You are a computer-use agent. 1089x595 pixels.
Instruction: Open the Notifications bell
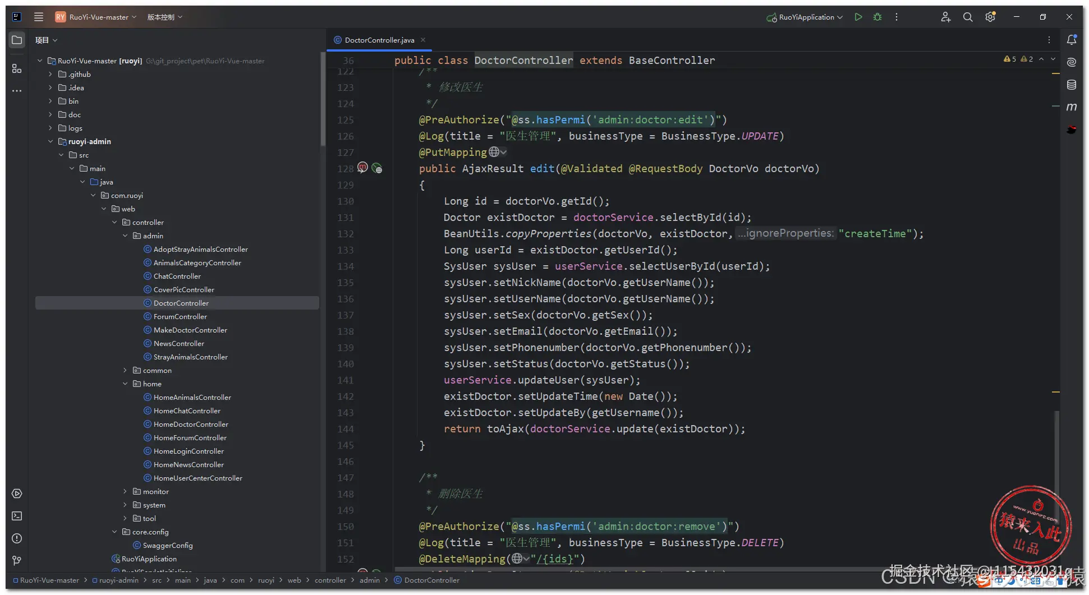point(1072,40)
